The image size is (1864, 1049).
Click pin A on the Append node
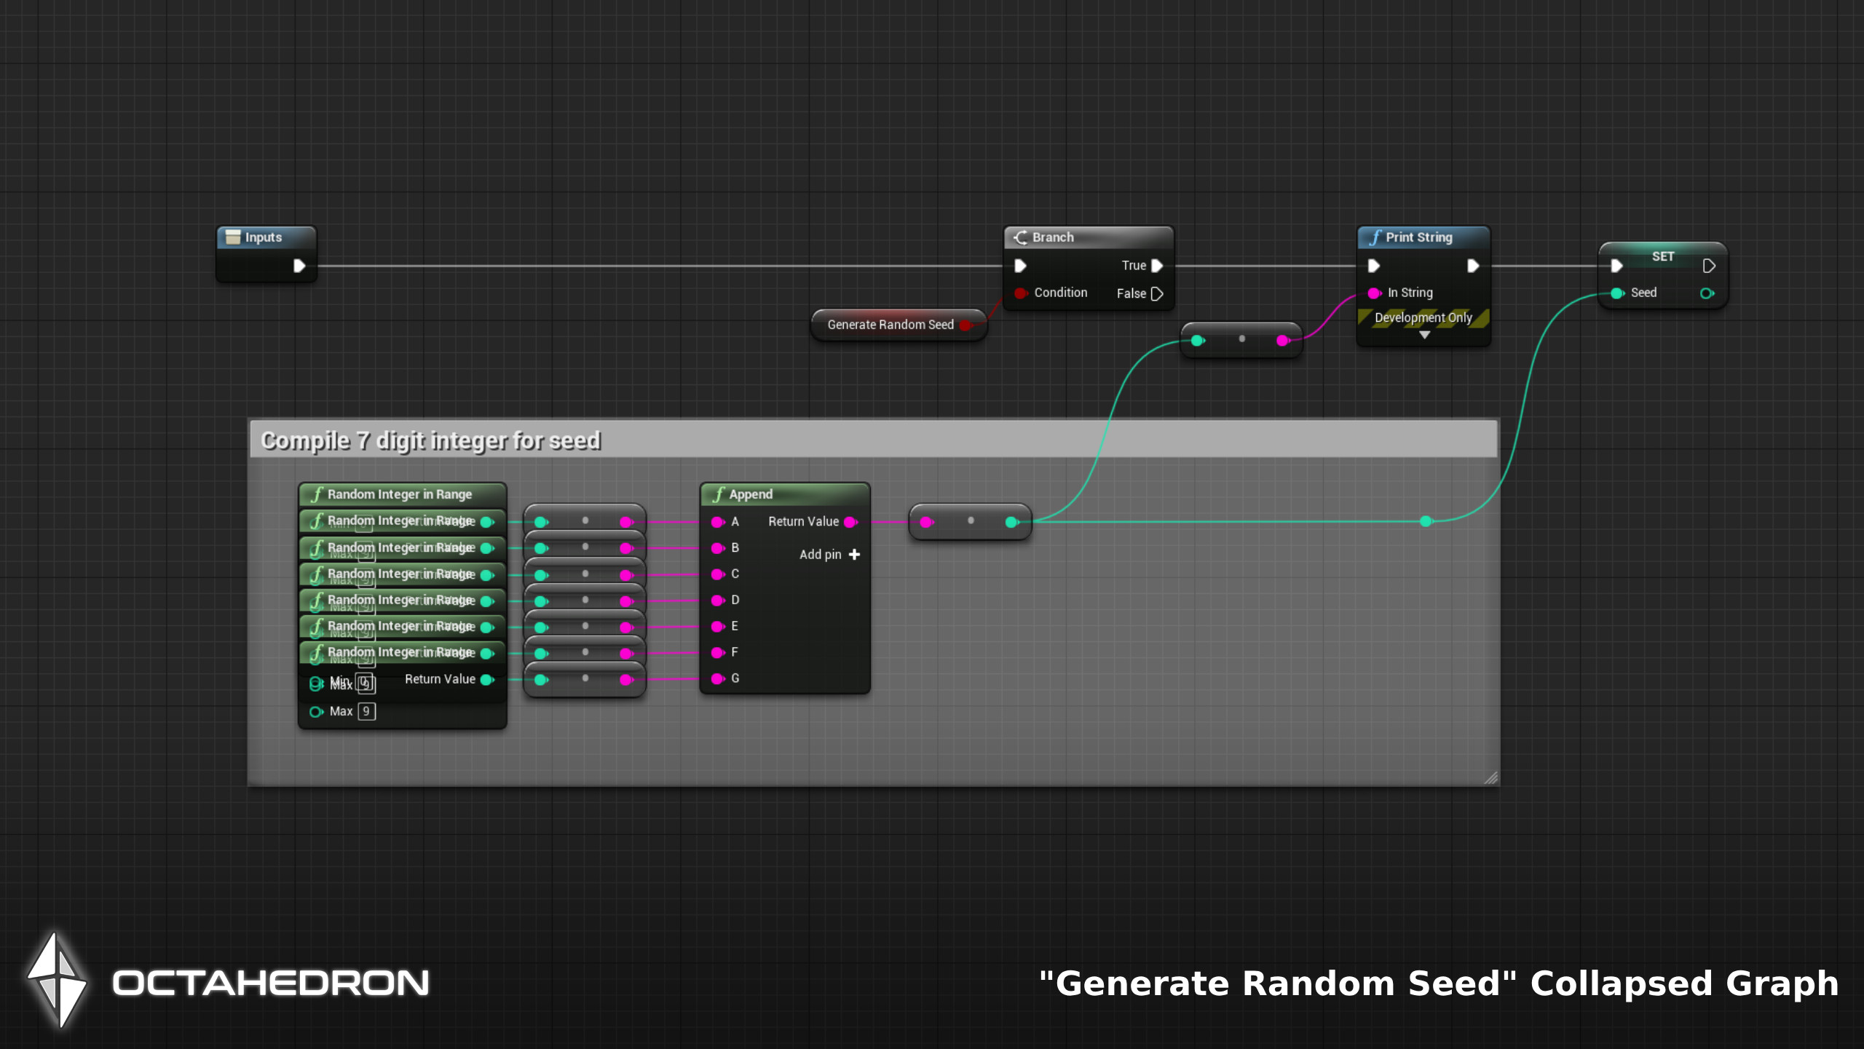tap(717, 521)
